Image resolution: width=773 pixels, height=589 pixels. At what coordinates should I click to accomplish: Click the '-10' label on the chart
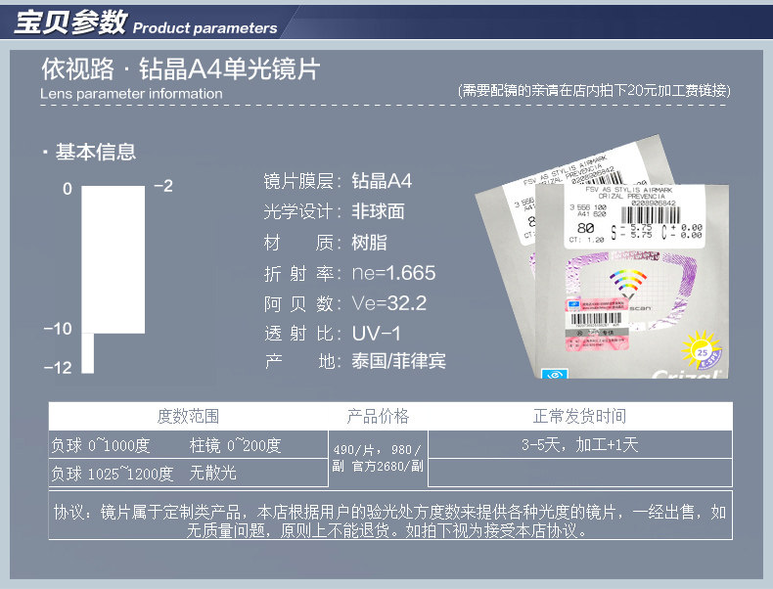coord(58,329)
